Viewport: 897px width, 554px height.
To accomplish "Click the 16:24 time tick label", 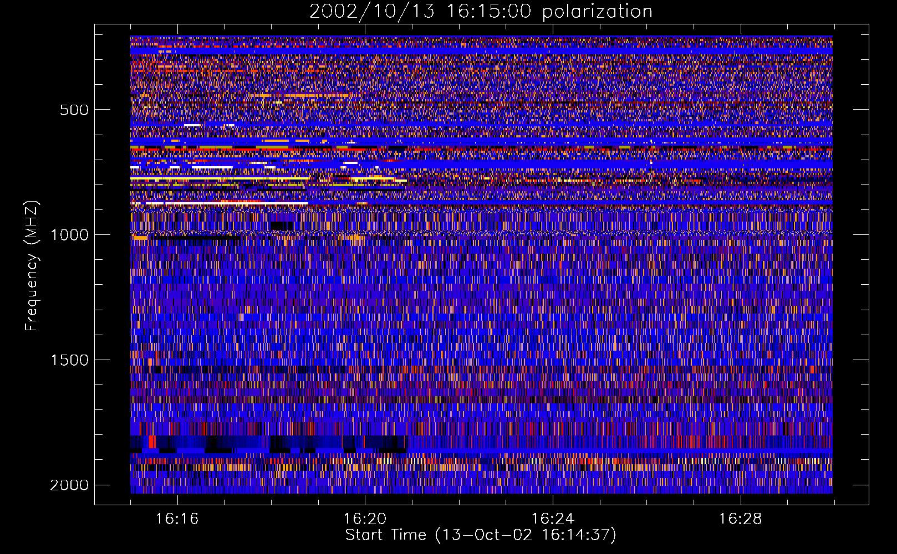I will 553,519.
